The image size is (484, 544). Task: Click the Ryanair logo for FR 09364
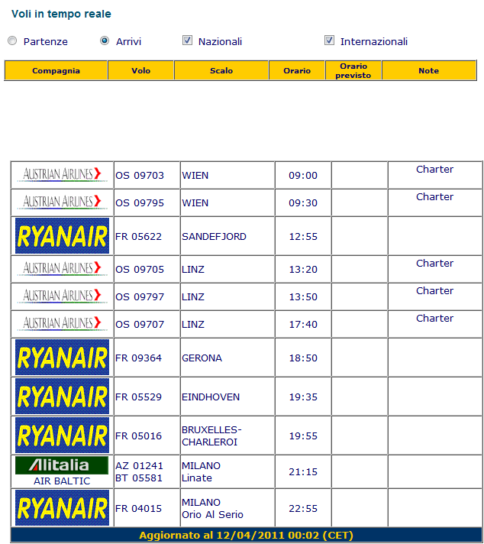62,358
